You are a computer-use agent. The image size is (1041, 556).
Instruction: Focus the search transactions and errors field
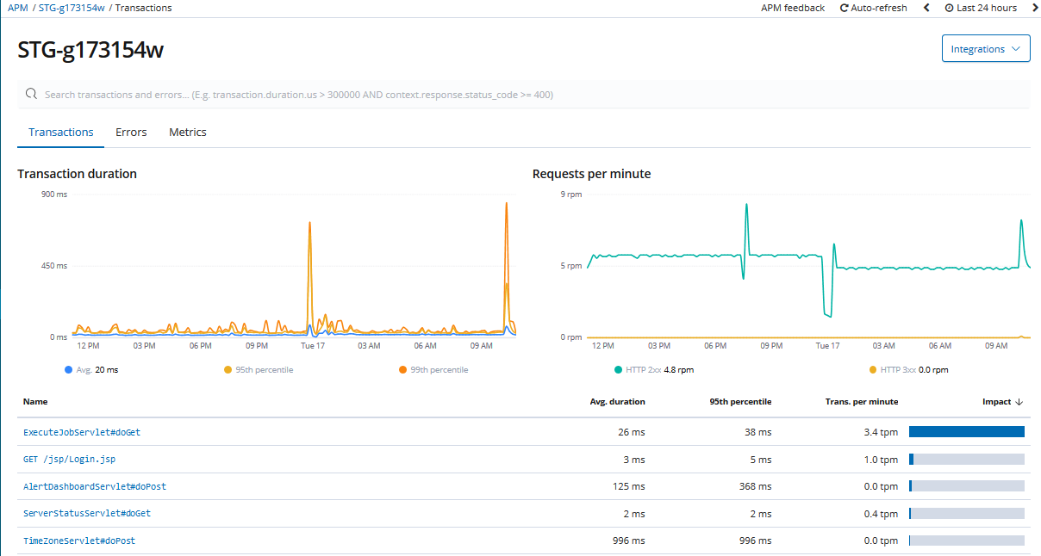coord(524,94)
